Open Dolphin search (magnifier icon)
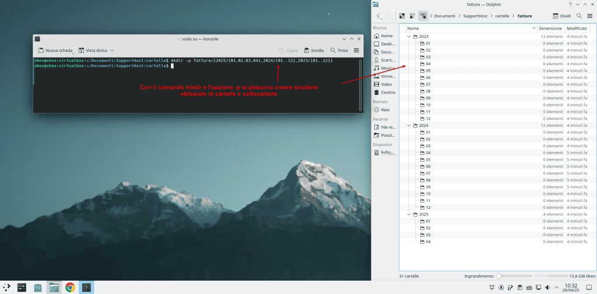Screen dimensions: 597x294 point(579,16)
